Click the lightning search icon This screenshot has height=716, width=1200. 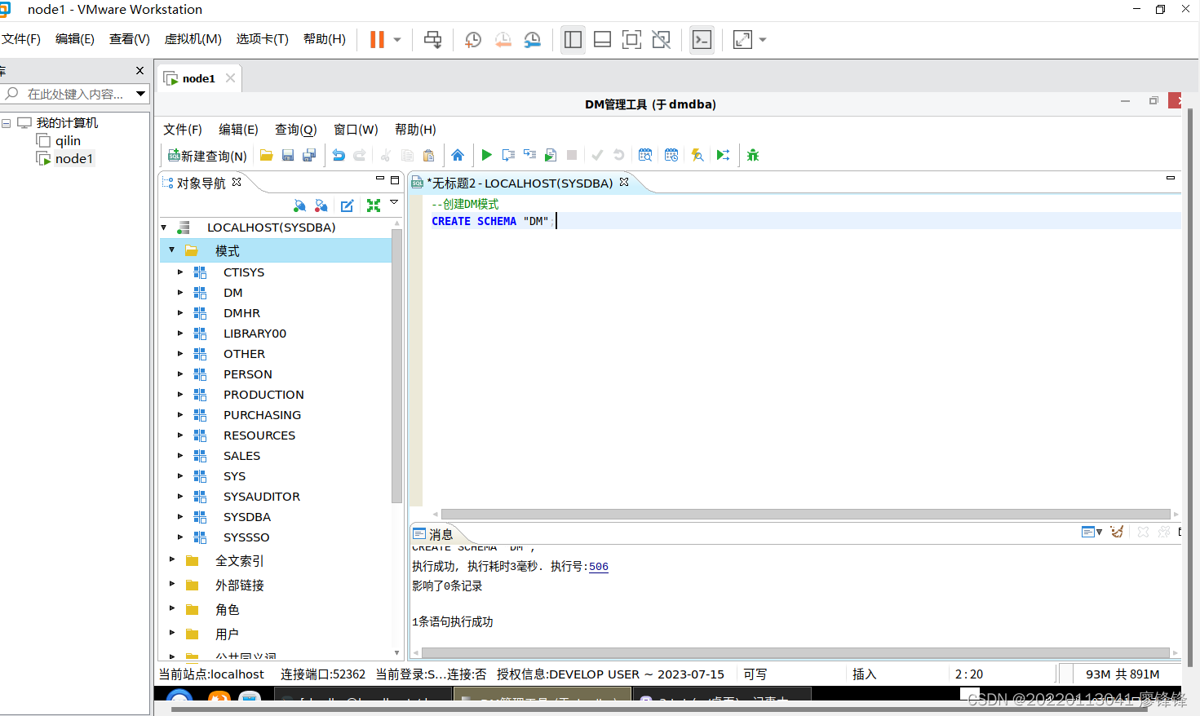(x=697, y=155)
